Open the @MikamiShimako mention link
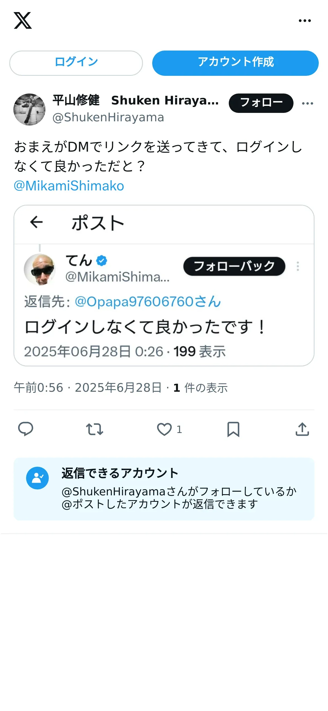Screen dimensions: 328x711 coord(69,186)
